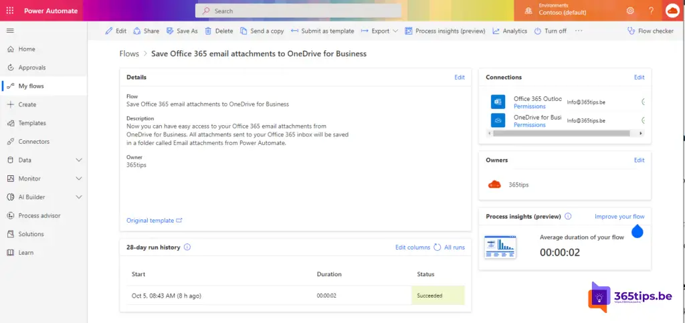The width and height of the screenshot is (685, 323).
Task: Open Process insights (preview) in toolbar
Action: point(445,31)
